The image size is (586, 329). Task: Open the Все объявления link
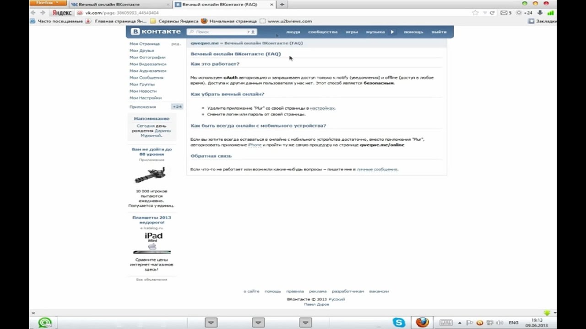[x=152, y=279]
